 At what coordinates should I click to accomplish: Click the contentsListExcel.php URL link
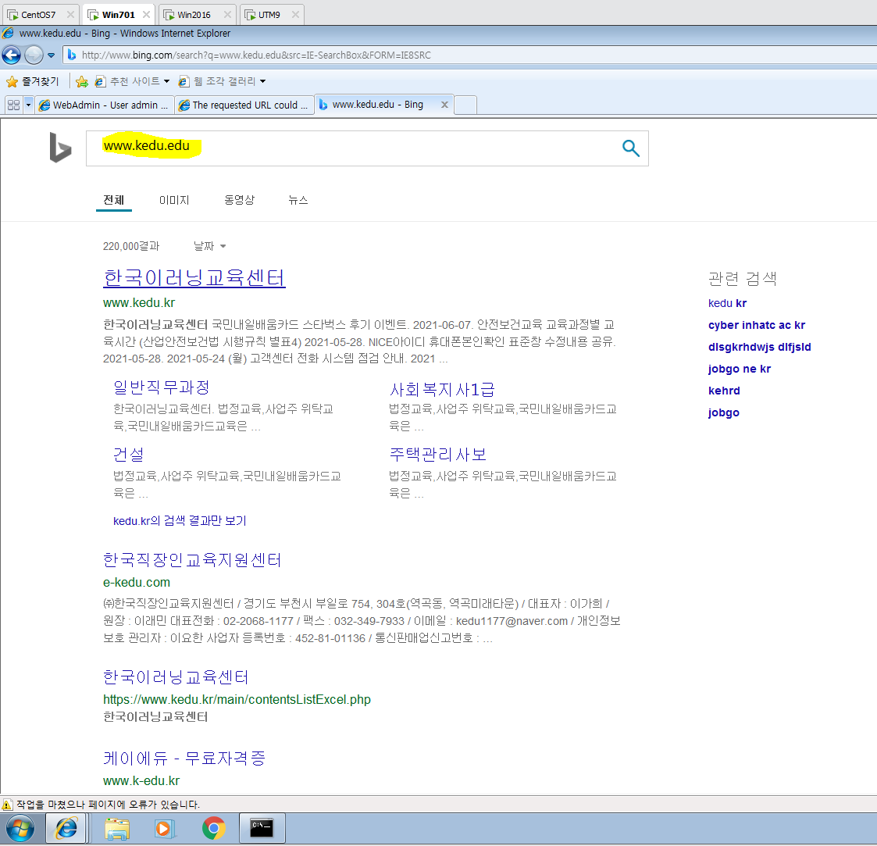(237, 699)
